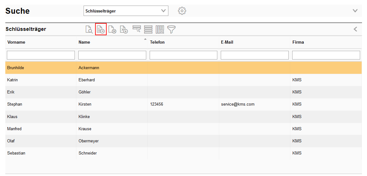The image size is (367, 176).
Task: Click the funnel filter icon
Action: [x=171, y=29]
